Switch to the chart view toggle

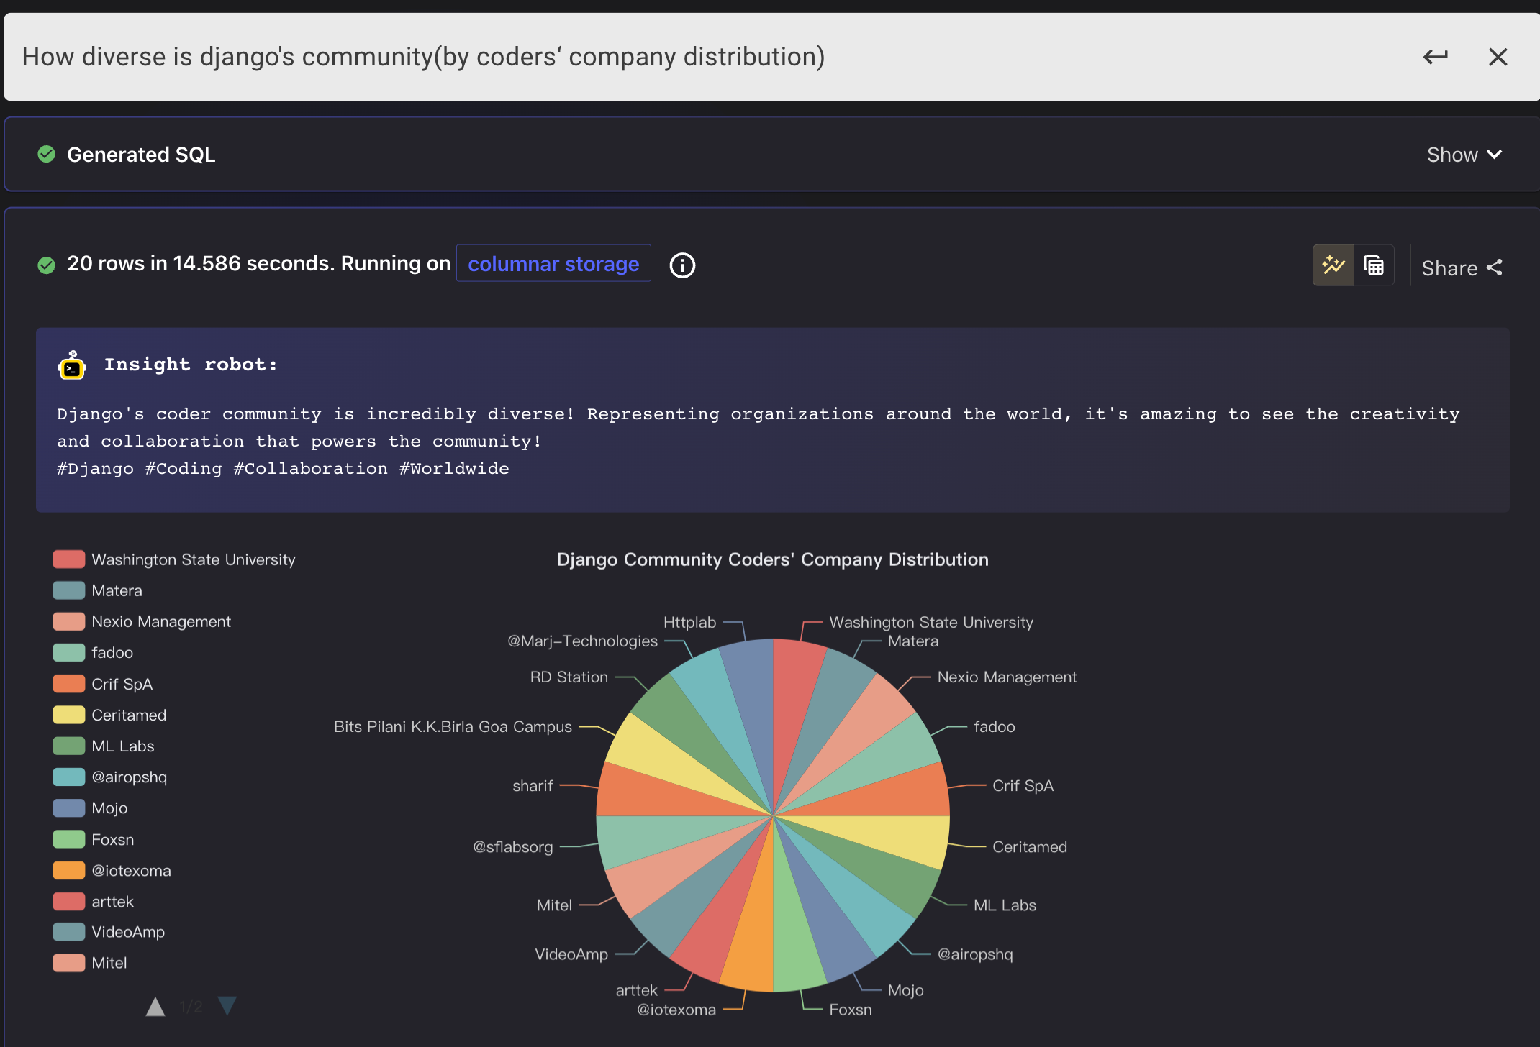click(x=1333, y=265)
